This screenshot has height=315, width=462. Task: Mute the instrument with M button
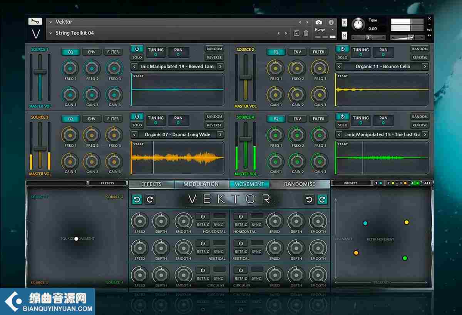344,36
